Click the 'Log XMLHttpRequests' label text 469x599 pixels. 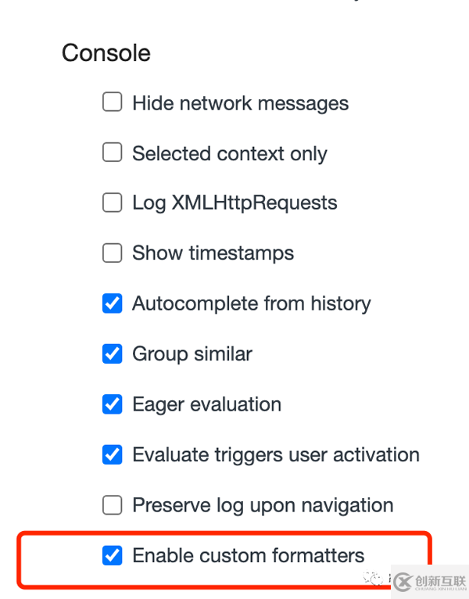click(x=234, y=203)
